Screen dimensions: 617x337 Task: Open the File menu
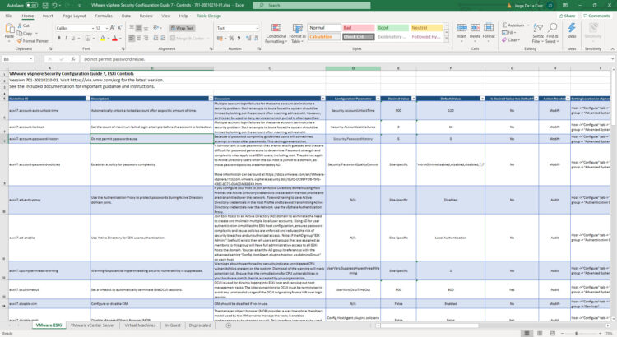(x=8, y=16)
